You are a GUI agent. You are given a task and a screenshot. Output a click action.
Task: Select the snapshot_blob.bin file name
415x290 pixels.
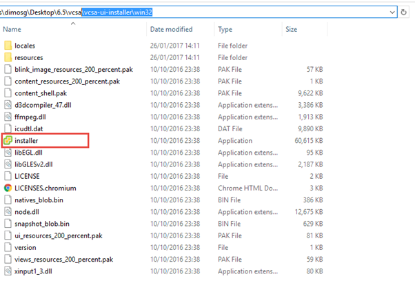click(42, 224)
